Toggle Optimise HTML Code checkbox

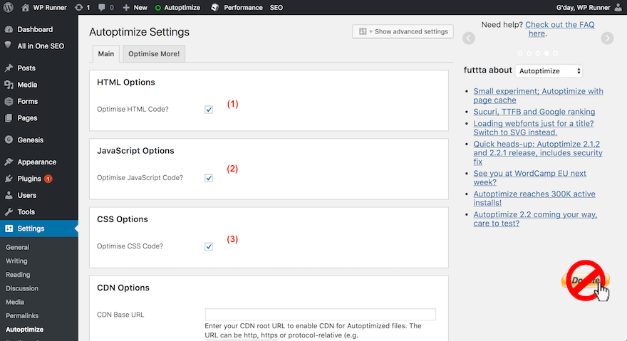pos(208,110)
